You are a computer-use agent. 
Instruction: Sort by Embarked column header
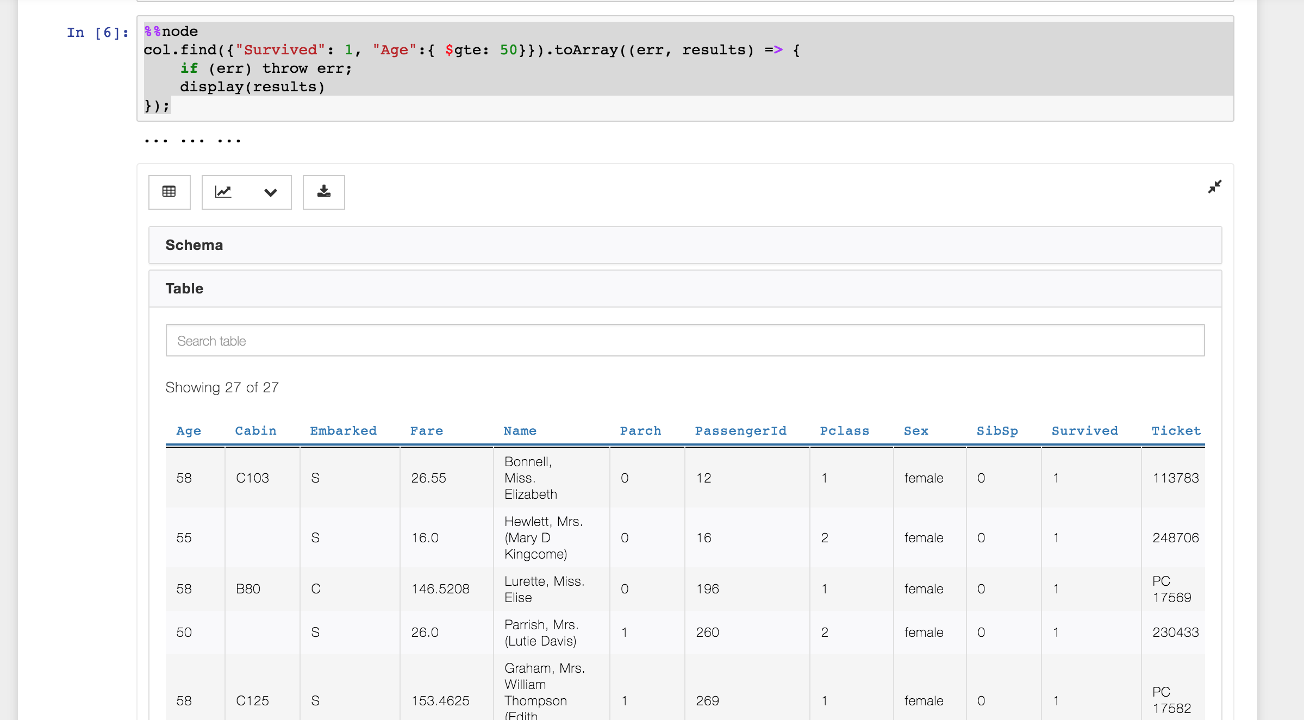pos(343,431)
